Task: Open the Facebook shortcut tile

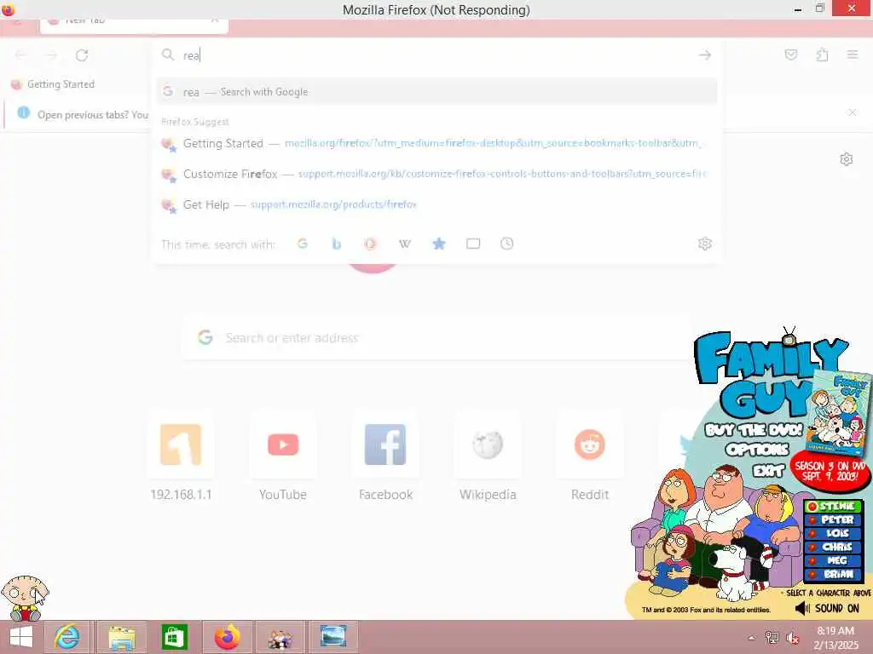Action: point(385,456)
